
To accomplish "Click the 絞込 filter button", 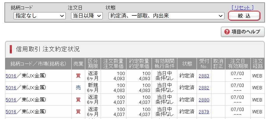I will tap(244, 16).
